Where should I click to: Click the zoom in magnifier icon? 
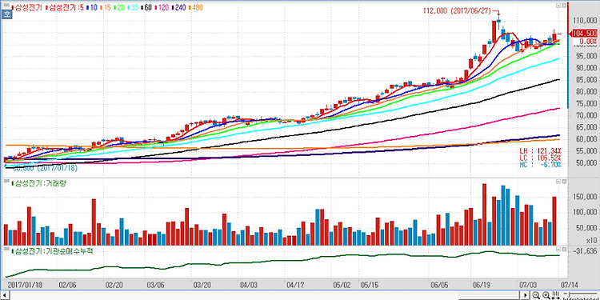(x=546, y=295)
